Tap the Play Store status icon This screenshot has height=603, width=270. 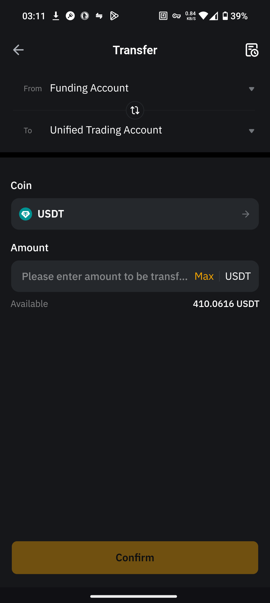pos(114,16)
